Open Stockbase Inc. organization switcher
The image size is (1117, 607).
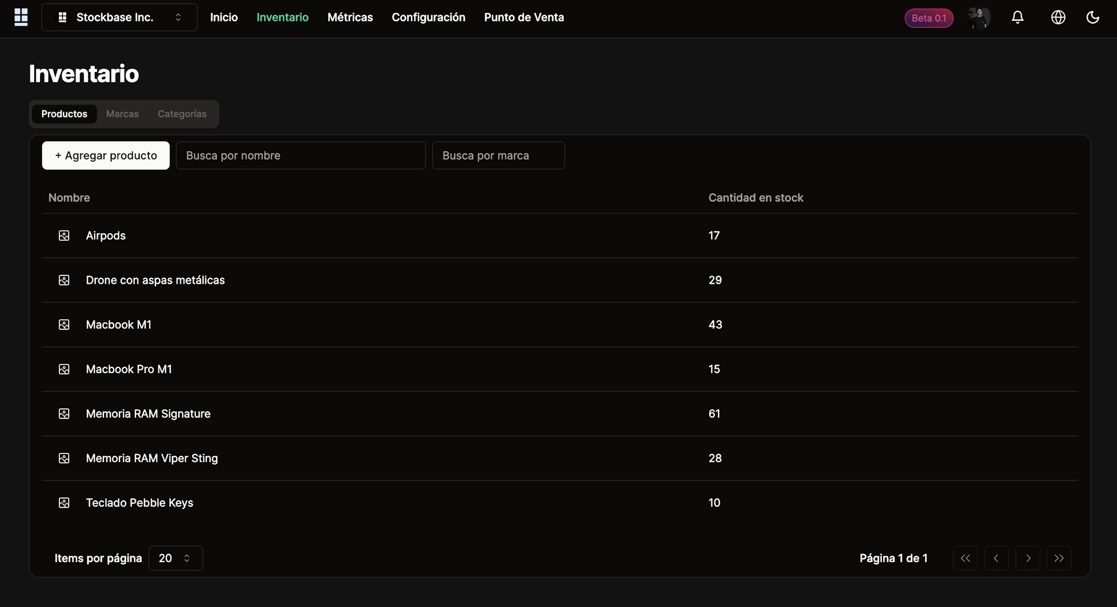[x=119, y=17]
